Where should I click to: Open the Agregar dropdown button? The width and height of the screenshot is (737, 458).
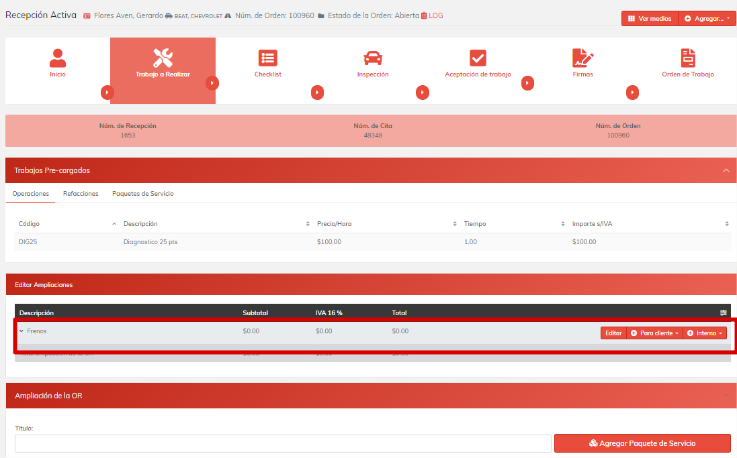707,19
